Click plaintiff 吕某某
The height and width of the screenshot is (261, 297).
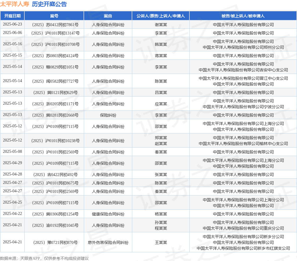coord(161,93)
